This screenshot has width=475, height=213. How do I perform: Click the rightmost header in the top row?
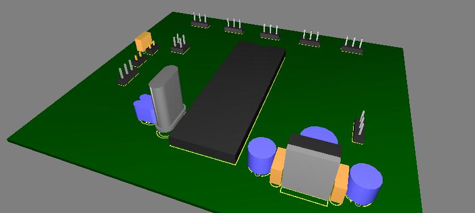[x=353, y=45]
